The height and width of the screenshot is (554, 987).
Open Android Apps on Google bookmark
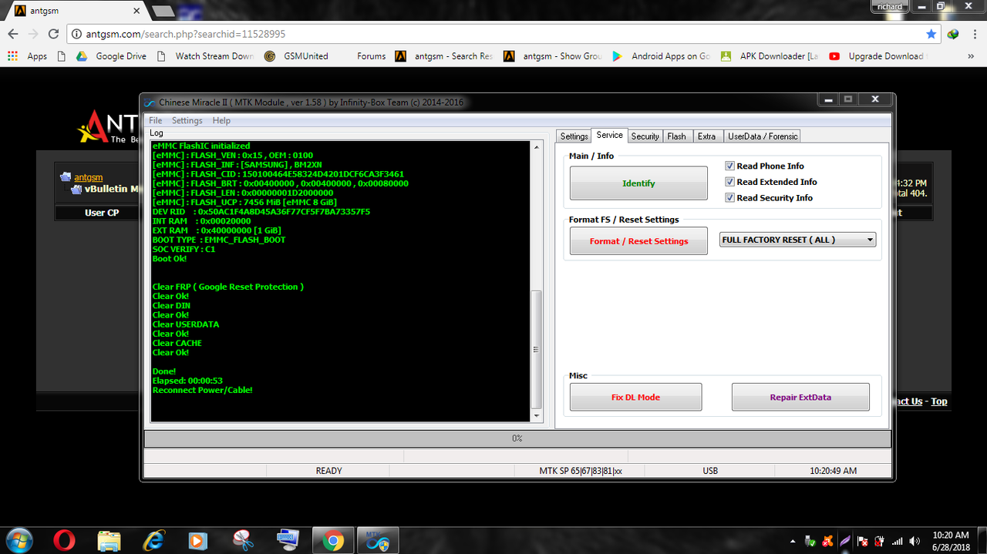pos(661,56)
